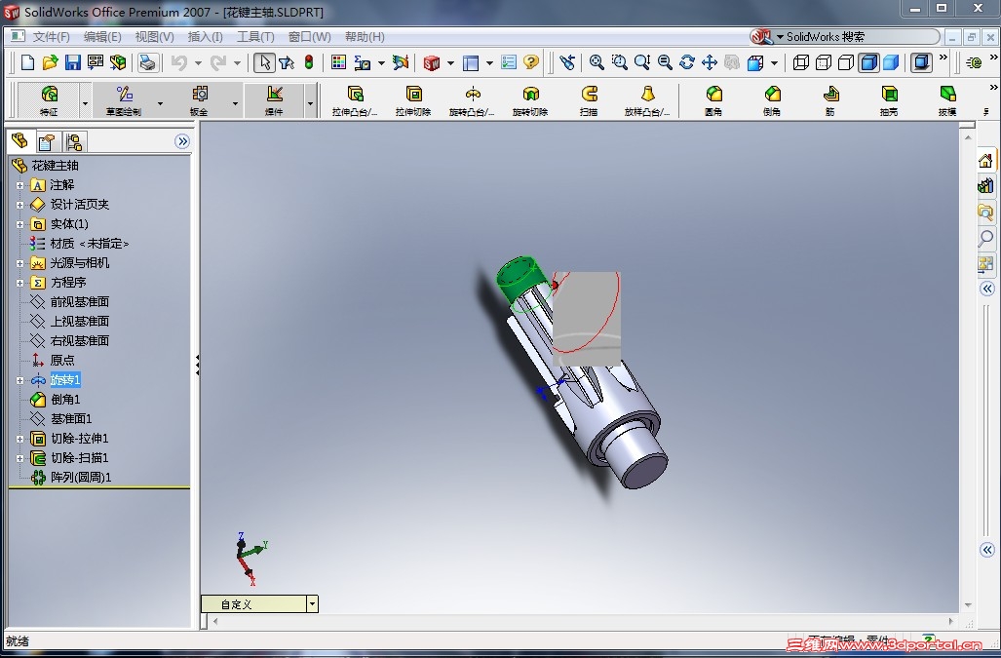Open the 焊件 weldments toolbar button
This screenshot has width=1001, height=658.
coord(275,100)
